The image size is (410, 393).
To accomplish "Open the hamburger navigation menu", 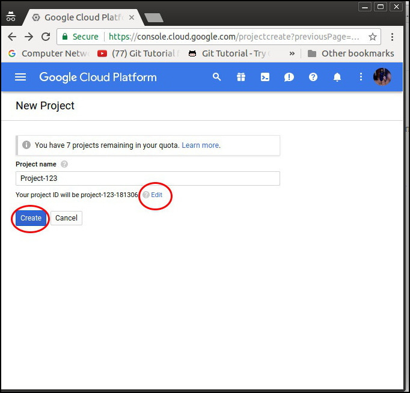I will coord(20,77).
